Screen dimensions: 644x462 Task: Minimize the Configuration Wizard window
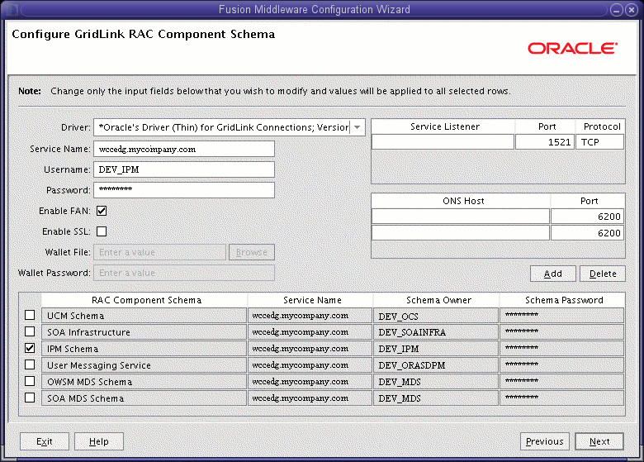[x=617, y=10]
